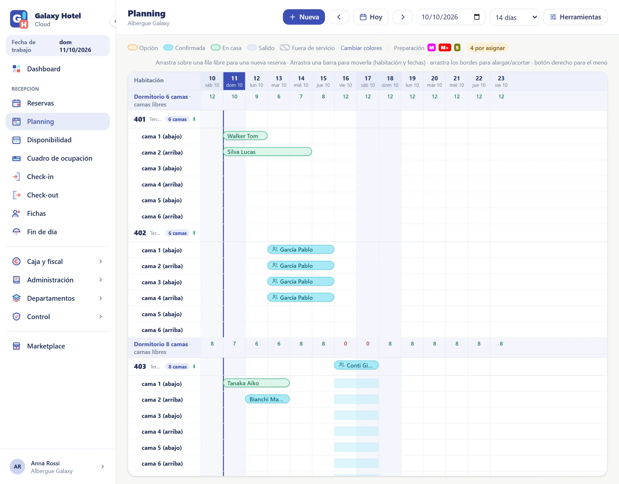The image size is (619, 484).
Task: Click the Fecha de trabajo date box
Action: 58,46
